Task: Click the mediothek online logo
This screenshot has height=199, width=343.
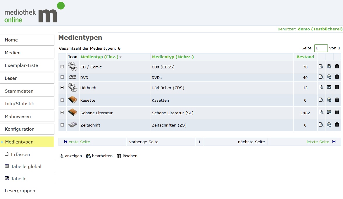Action: (34, 13)
